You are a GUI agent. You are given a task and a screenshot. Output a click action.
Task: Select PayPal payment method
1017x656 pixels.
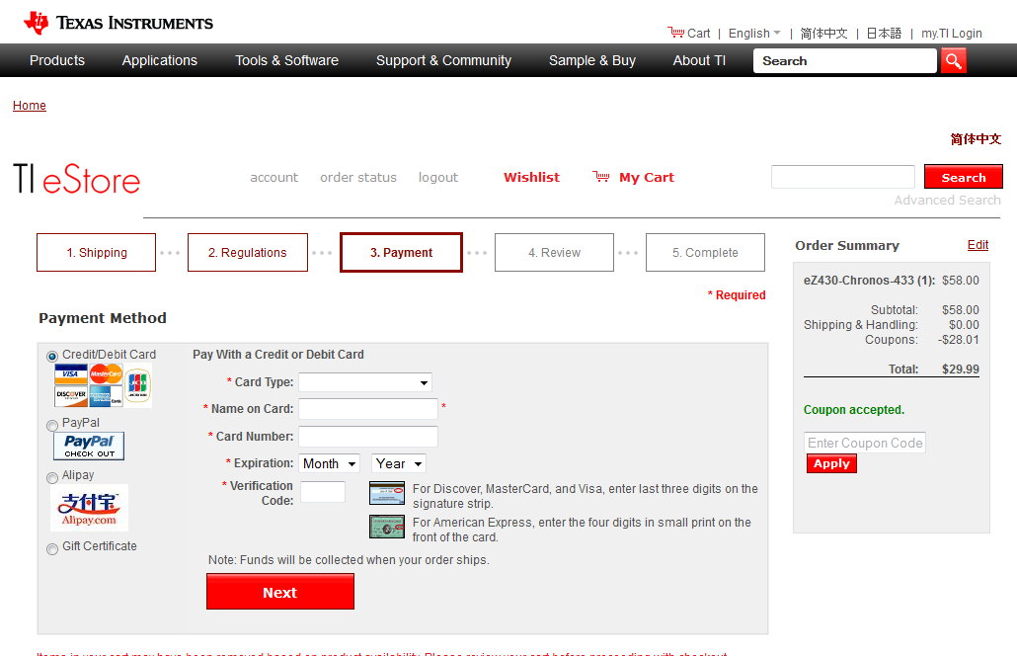pos(52,426)
